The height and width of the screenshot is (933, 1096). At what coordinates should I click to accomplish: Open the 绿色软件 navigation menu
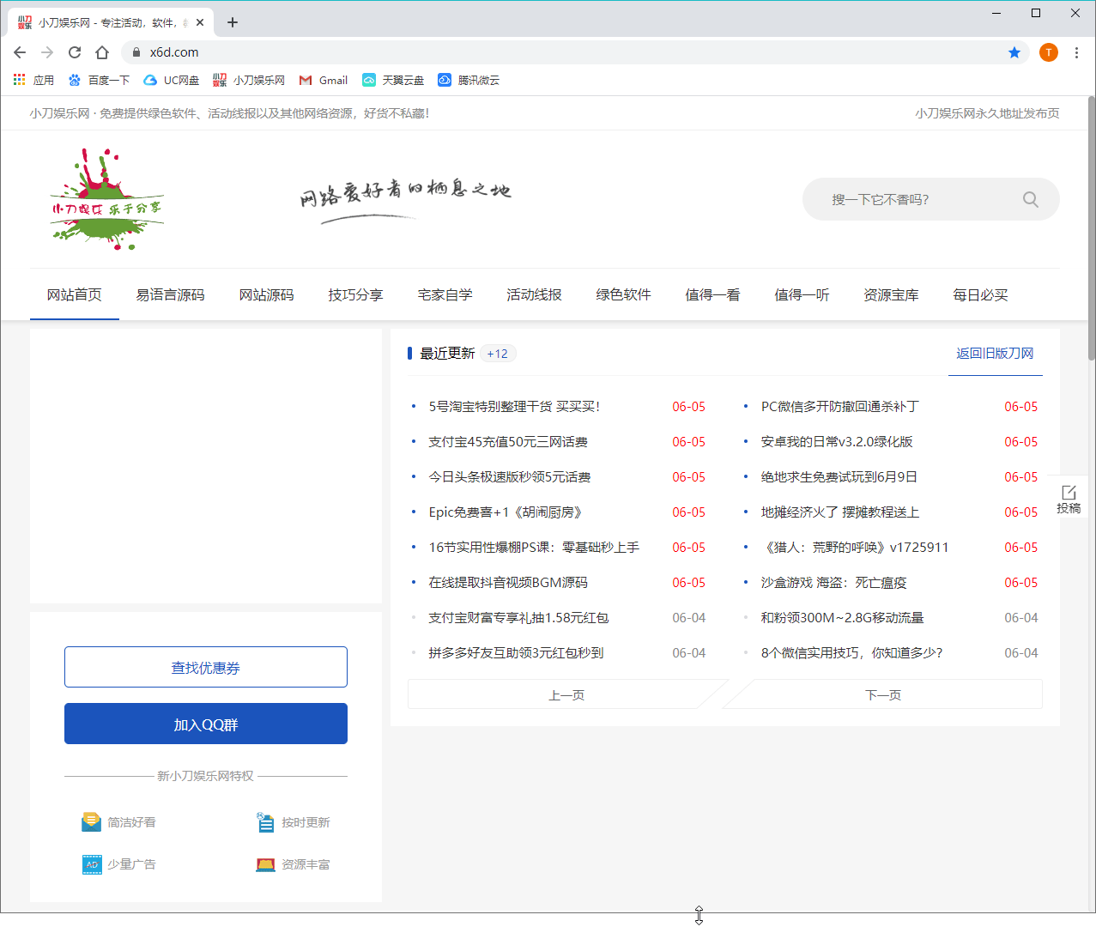coord(623,294)
